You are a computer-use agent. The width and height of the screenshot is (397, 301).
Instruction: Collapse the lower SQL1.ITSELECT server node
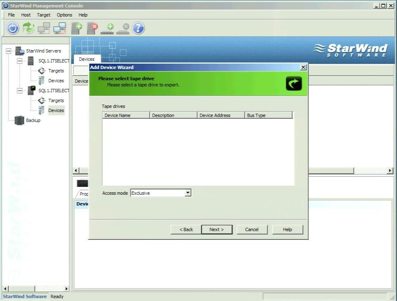(19, 91)
